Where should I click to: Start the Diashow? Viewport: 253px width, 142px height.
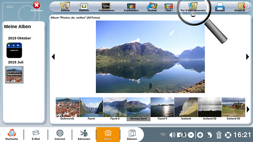[x=84, y=7]
